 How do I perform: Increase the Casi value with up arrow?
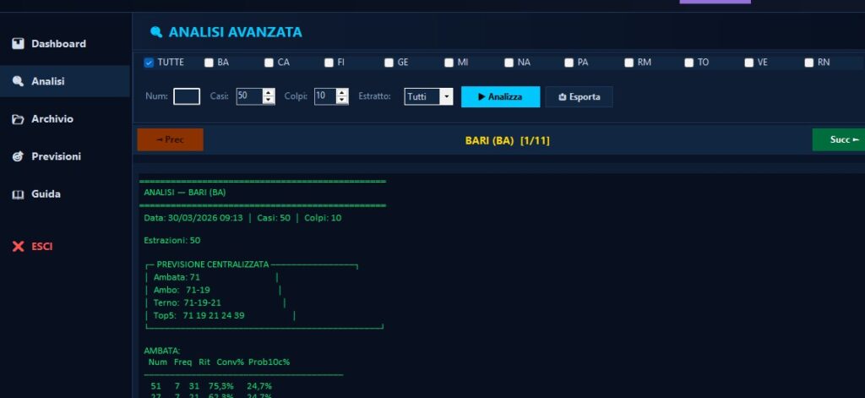(269, 92)
